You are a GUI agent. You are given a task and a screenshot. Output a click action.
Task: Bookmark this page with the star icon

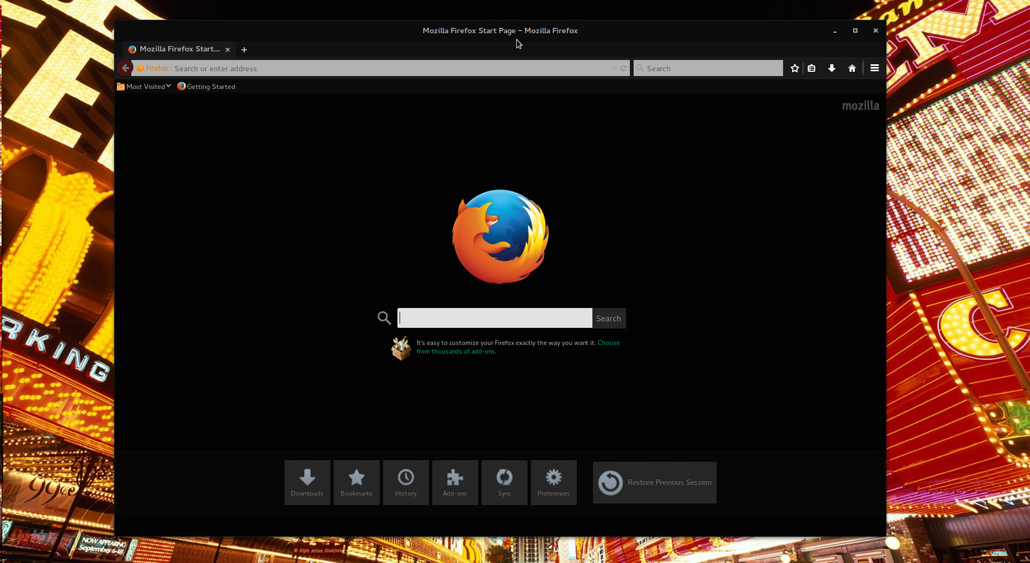[795, 68]
